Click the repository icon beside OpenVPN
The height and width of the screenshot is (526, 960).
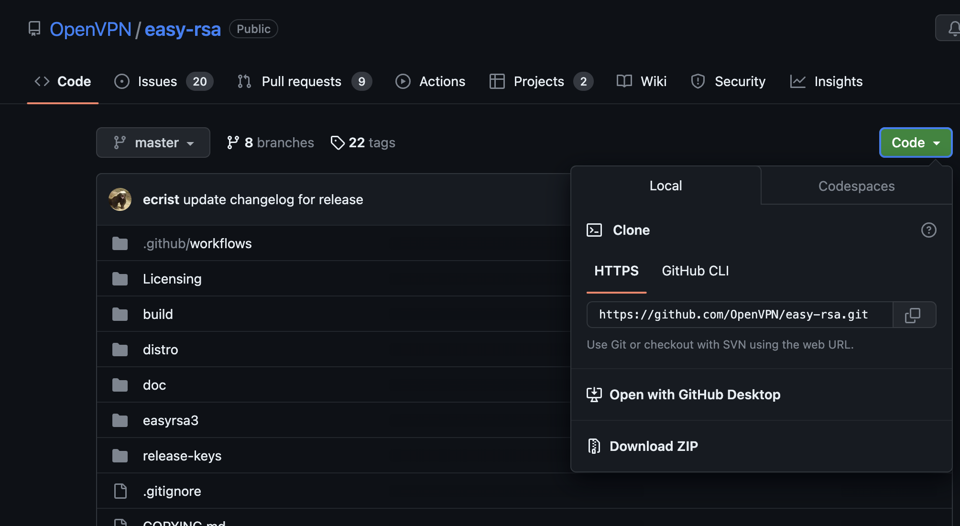click(x=34, y=29)
